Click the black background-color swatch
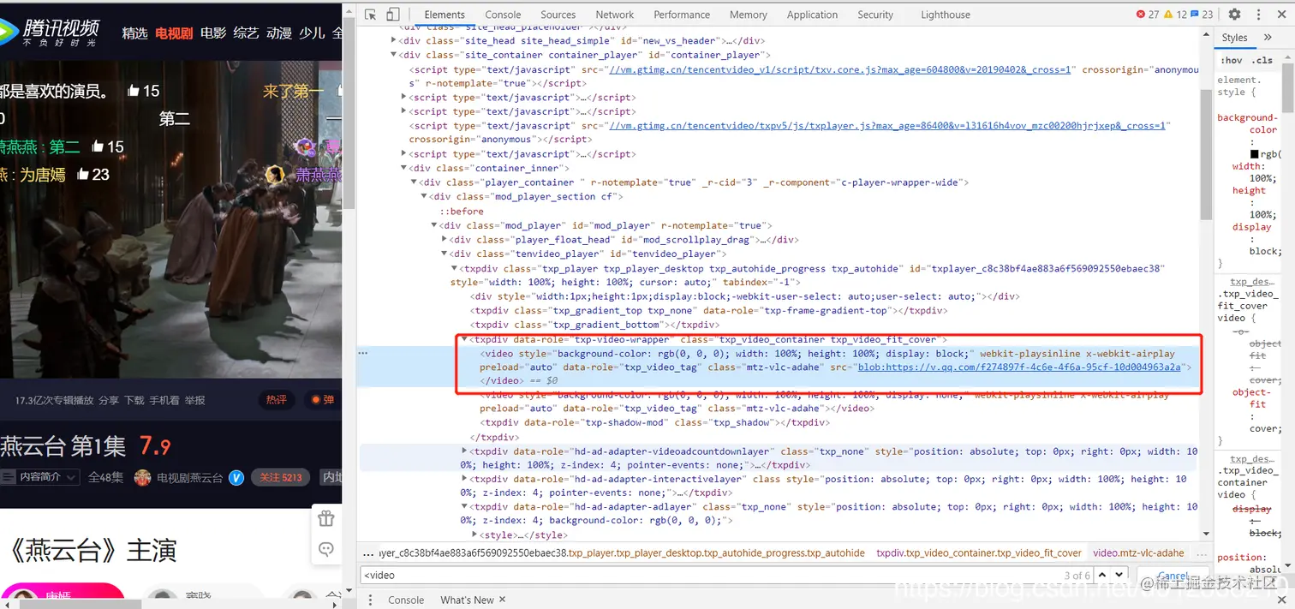Screen dimensions: 1295x609 [1255, 154]
